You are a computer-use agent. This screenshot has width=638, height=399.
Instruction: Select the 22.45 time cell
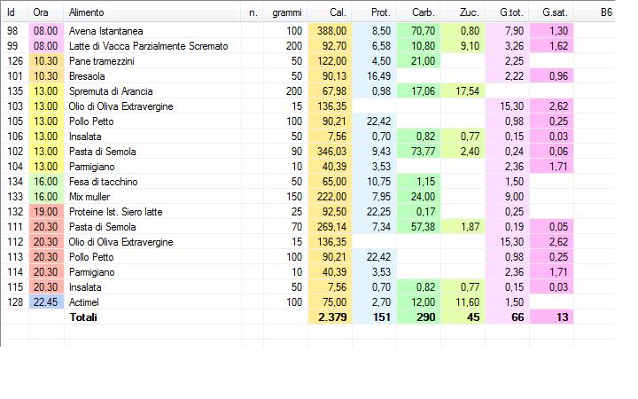coord(46,302)
